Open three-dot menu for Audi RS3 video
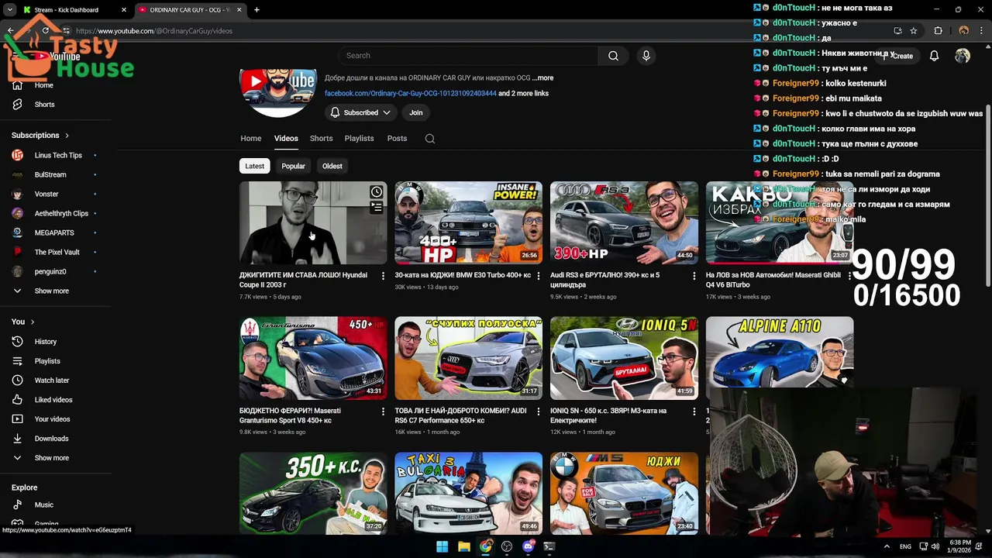The image size is (992, 558). point(694,276)
